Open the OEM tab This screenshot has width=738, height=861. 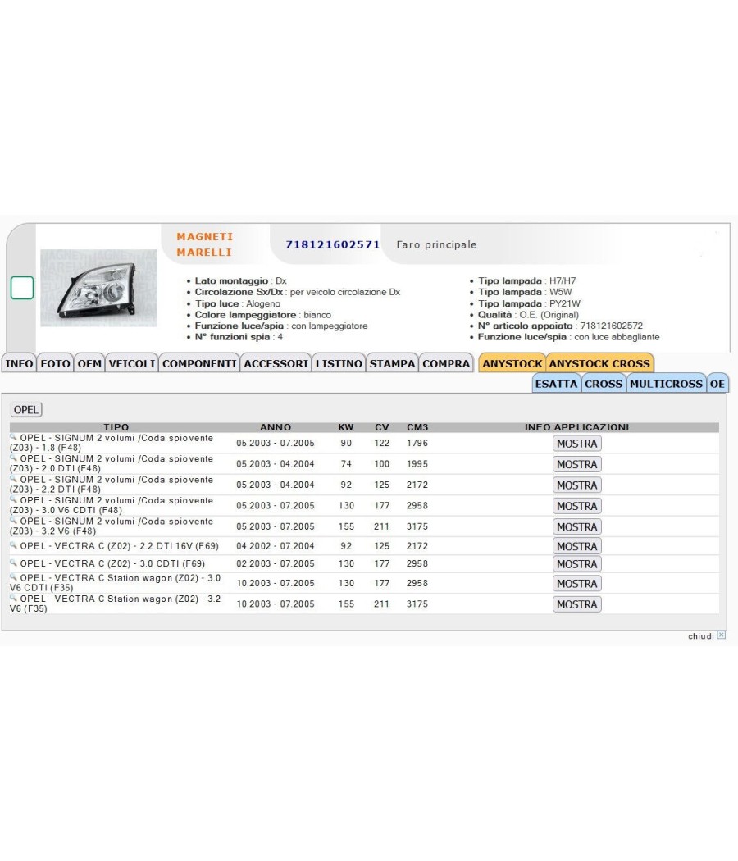pyautogui.click(x=89, y=363)
